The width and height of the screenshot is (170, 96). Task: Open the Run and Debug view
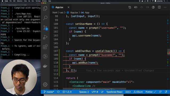[x=45, y=37]
